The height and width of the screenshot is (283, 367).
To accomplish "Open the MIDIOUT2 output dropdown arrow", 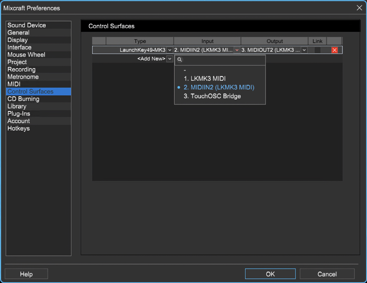I will pos(304,50).
